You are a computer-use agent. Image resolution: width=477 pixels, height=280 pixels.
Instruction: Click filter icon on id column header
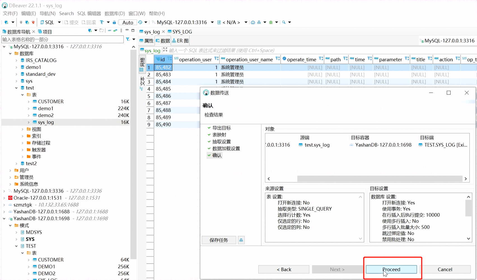pyautogui.click(x=170, y=59)
